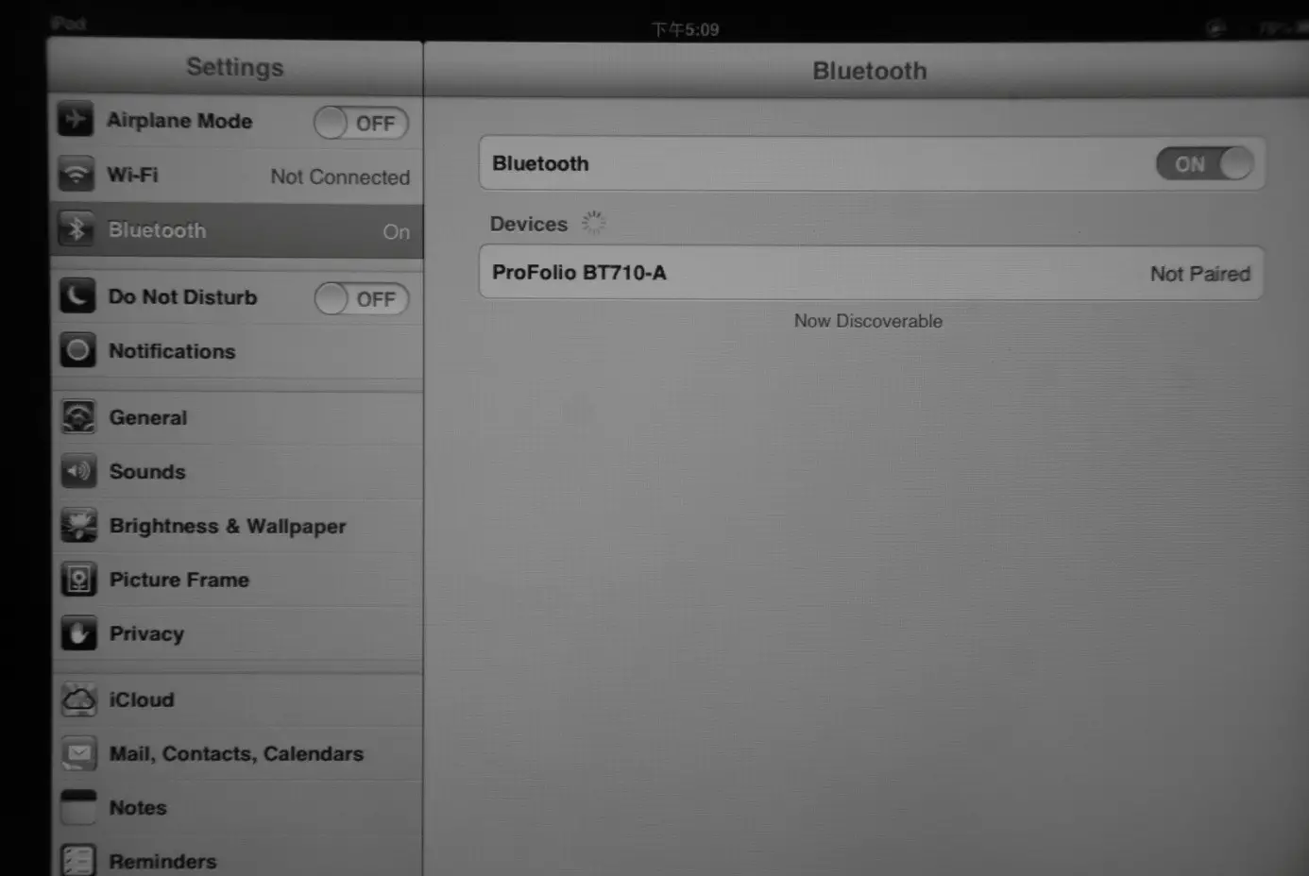Select the Notes icon in sidebar
The width and height of the screenshot is (1309, 876).
77,807
